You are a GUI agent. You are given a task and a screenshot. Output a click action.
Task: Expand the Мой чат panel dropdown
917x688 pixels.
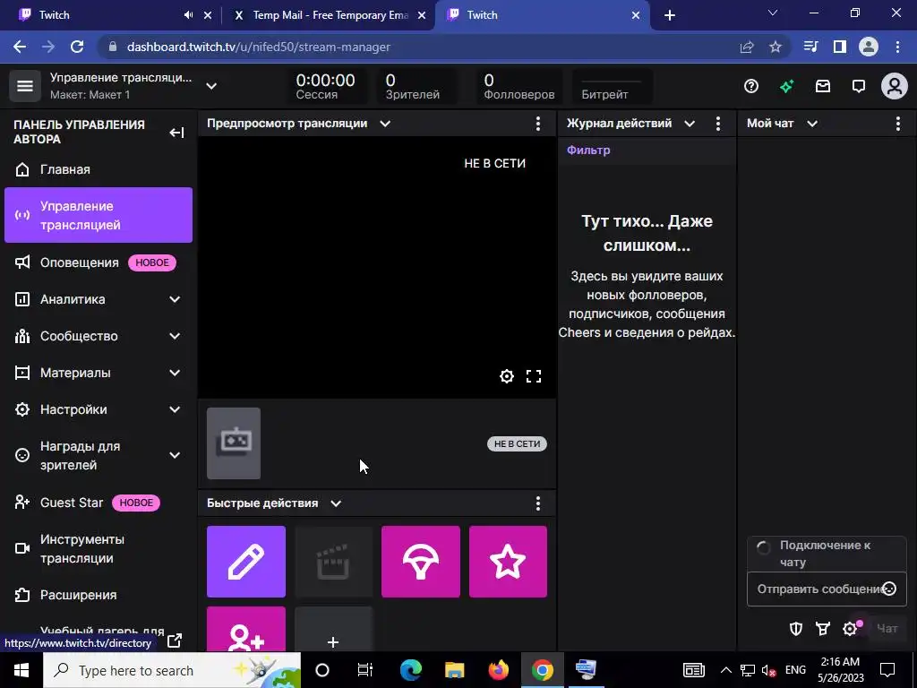tap(812, 124)
